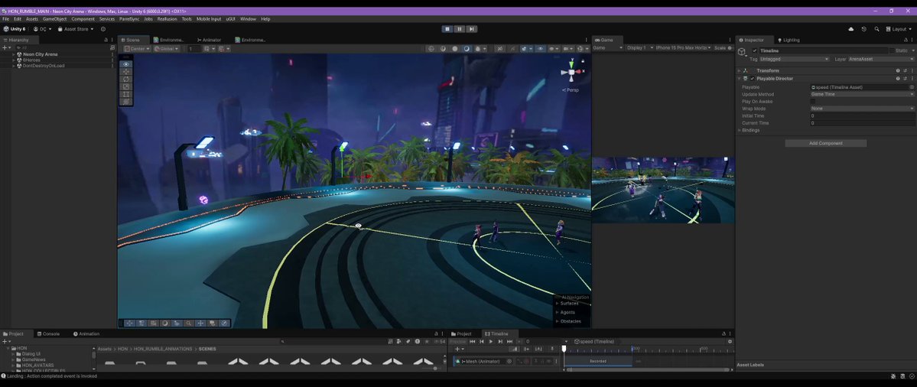917x387 pixels.
Task: Expand the Transform component
Action: (x=740, y=70)
